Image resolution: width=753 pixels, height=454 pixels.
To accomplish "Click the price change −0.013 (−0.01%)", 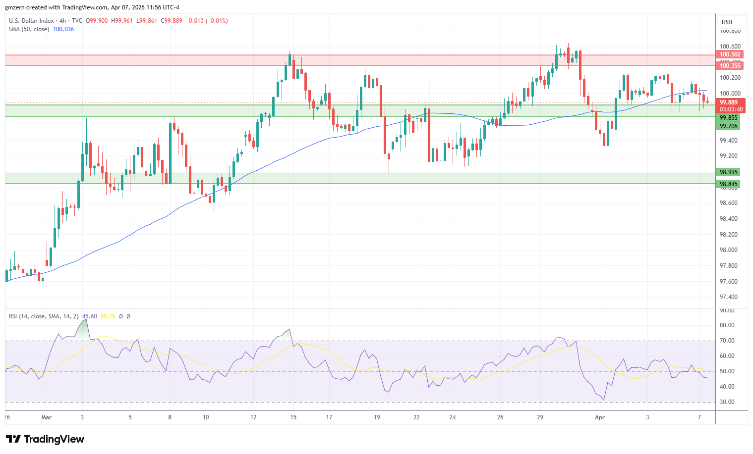I will [207, 21].
